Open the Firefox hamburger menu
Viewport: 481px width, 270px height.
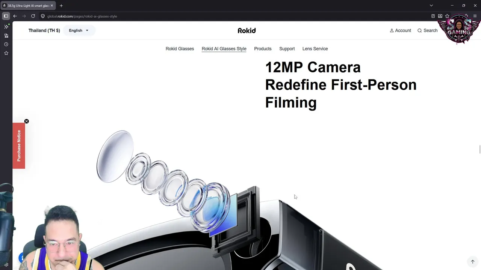(x=475, y=16)
